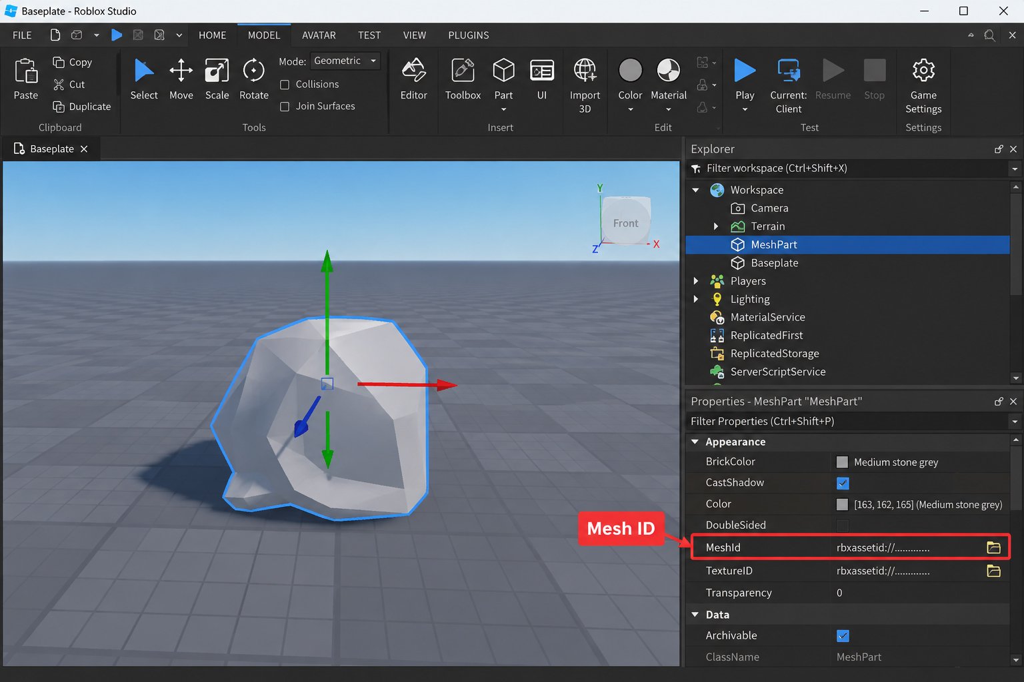Open the PLUGINS ribbon tab
The image size is (1024, 682).
(x=469, y=35)
